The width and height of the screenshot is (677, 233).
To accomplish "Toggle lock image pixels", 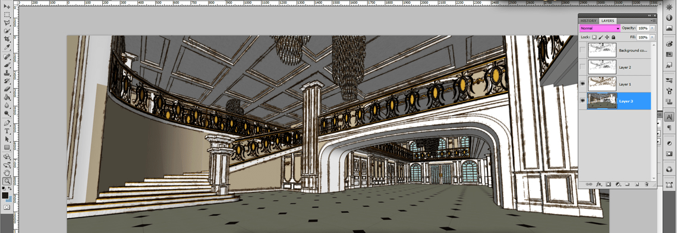I will [x=600, y=37].
